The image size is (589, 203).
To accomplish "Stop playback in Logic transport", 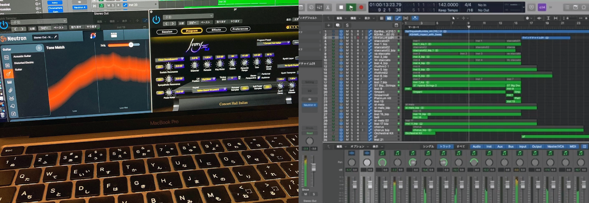I will coord(341,7).
